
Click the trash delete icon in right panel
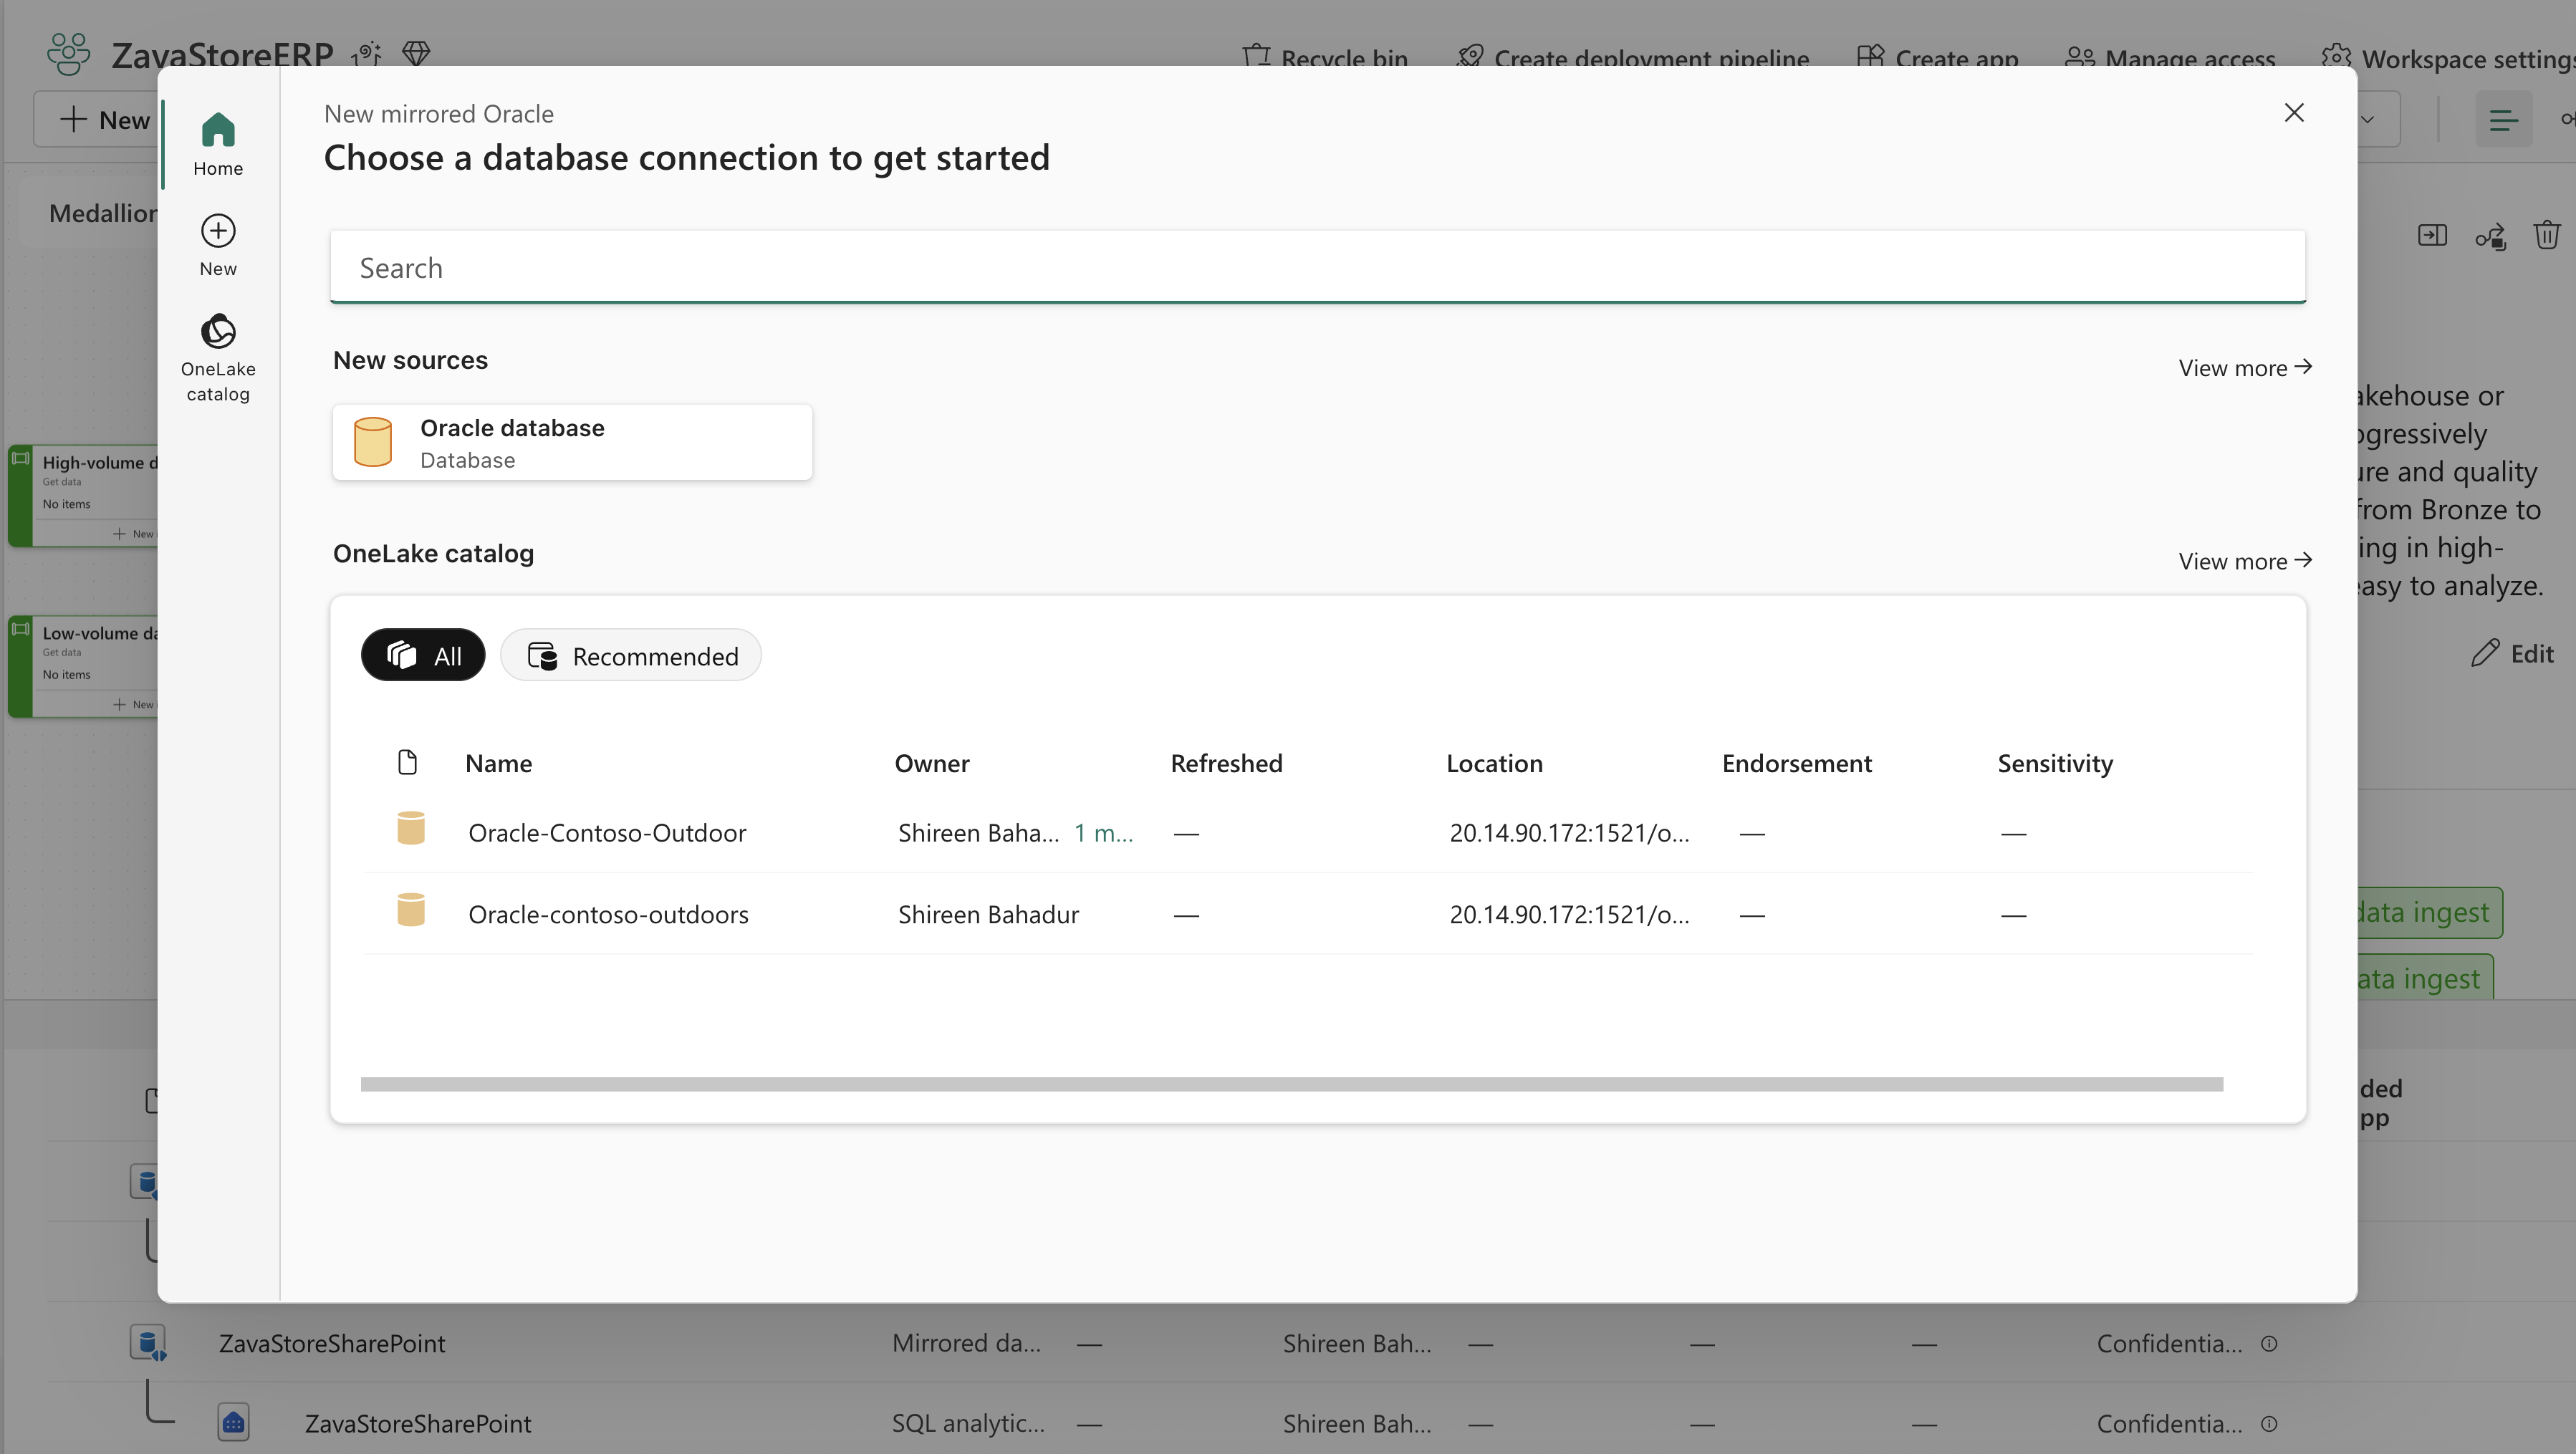click(x=2546, y=236)
